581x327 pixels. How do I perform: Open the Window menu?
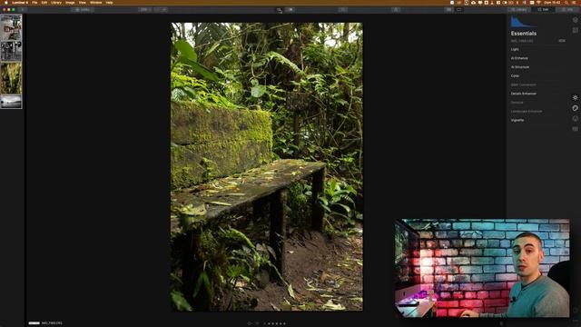click(x=95, y=3)
